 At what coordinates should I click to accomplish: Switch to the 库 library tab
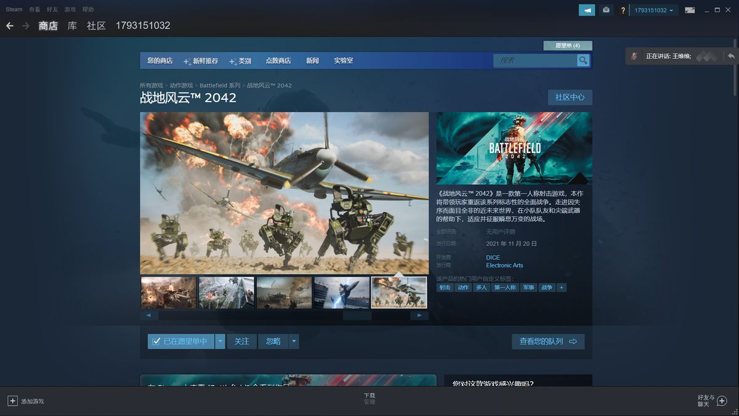click(72, 26)
